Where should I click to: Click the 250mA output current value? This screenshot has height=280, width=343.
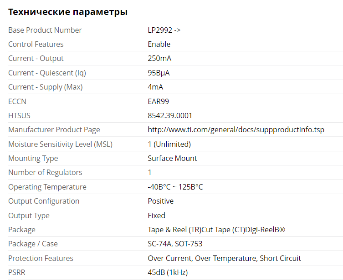click(159, 59)
